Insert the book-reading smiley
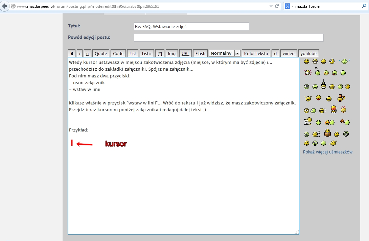Viewport: 369px width, 241px height. [327, 133]
